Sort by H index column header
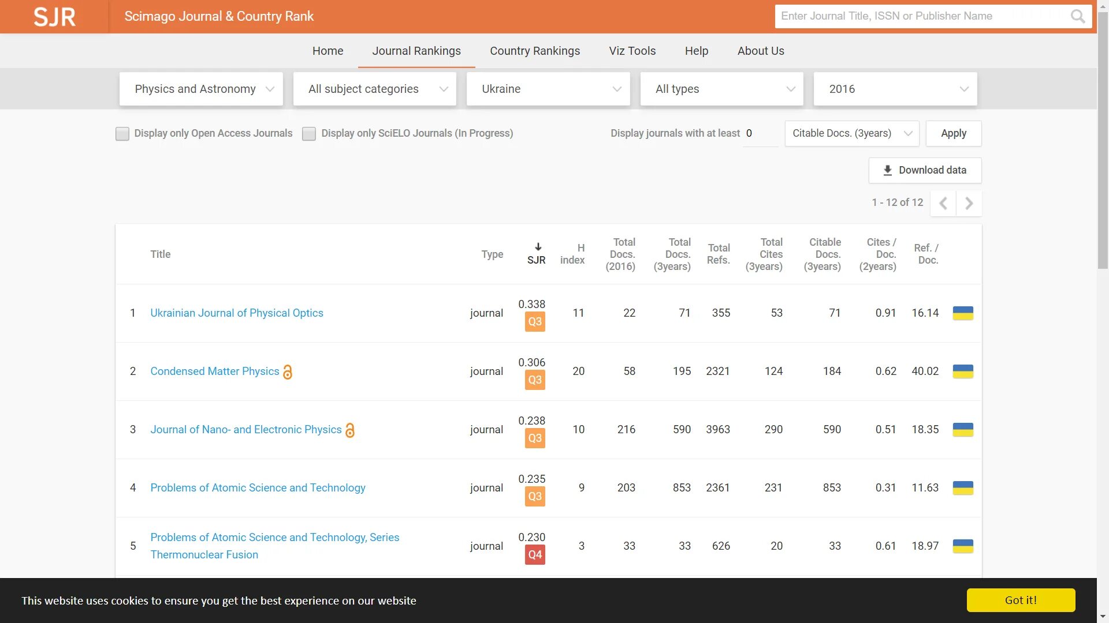This screenshot has height=623, width=1109. click(x=572, y=254)
